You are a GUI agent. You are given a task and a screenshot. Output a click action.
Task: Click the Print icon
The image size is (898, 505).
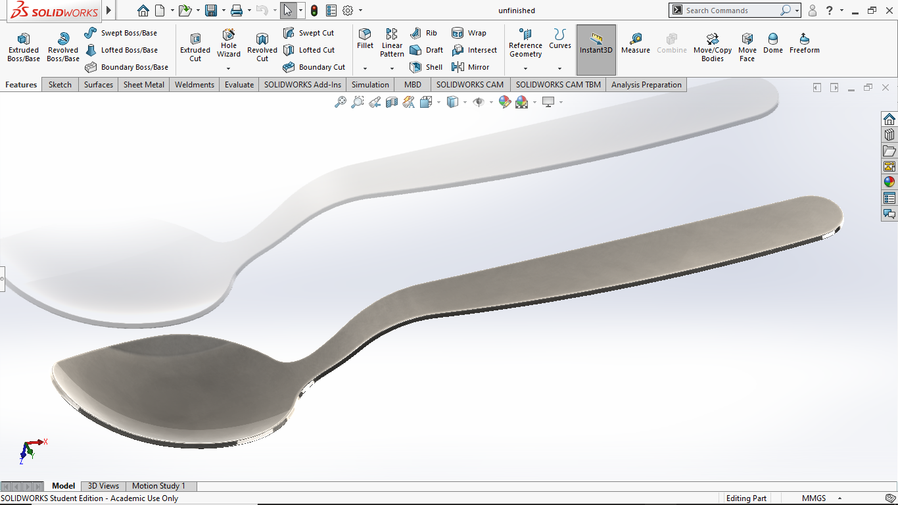pyautogui.click(x=237, y=11)
